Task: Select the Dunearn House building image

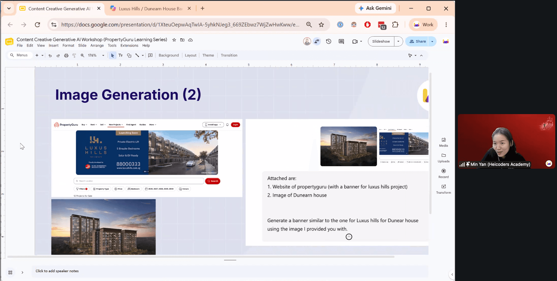Action: pyautogui.click(x=103, y=227)
